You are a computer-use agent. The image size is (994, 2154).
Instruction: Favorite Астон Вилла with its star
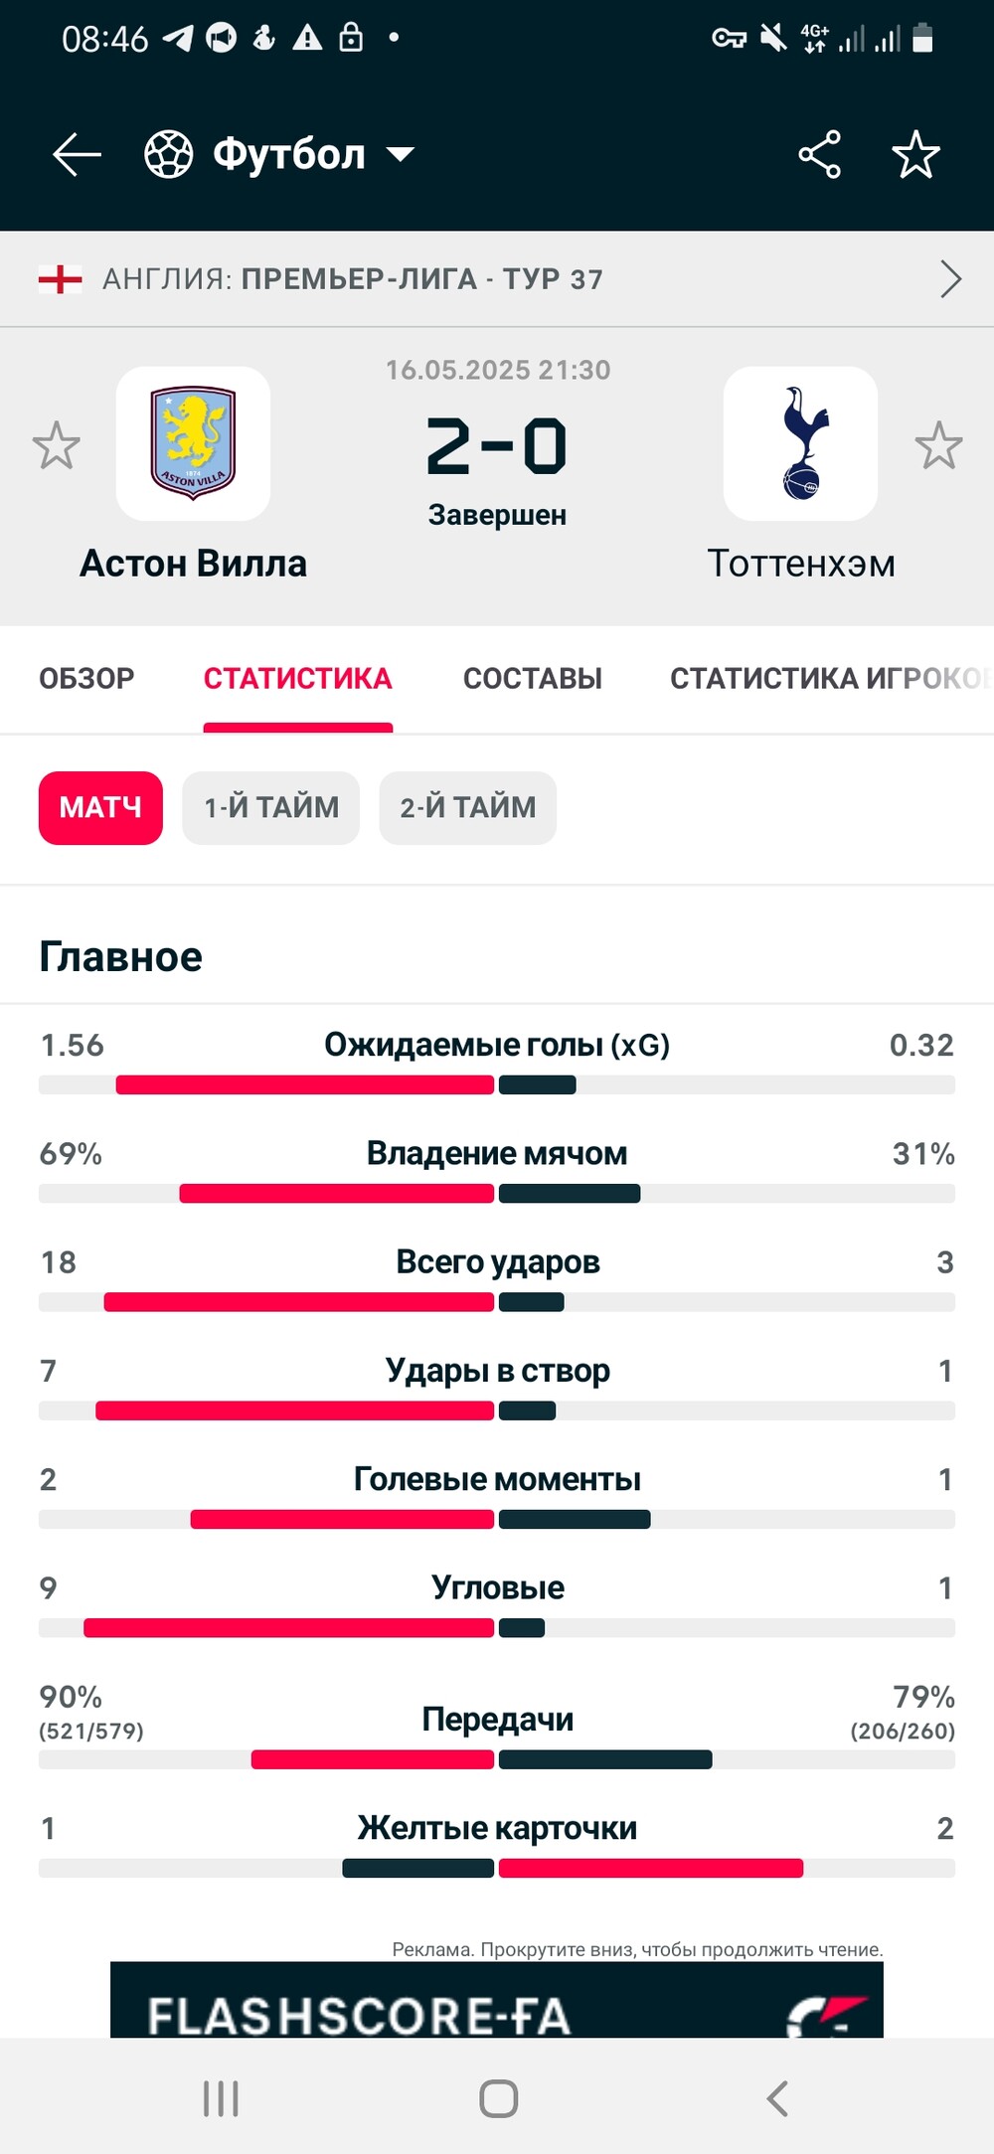[x=56, y=445]
